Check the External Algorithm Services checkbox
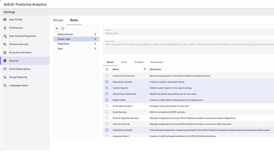The width and height of the screenshot is (274, 153). coord(107,118)
